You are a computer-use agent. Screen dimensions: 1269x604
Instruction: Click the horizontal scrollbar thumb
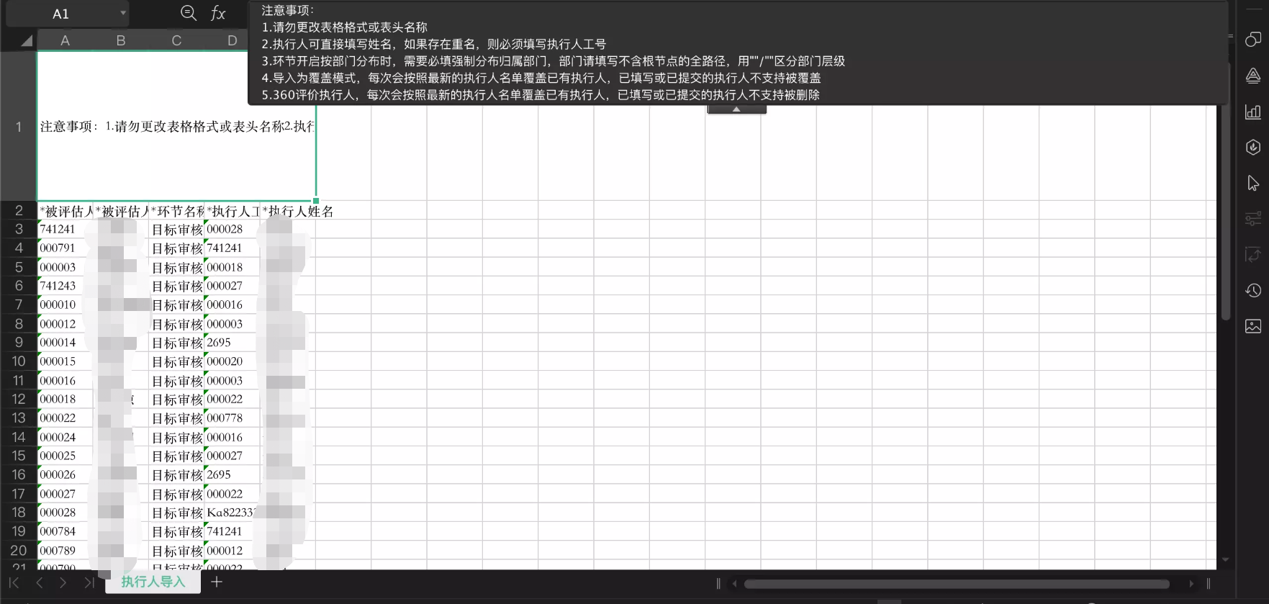957,584
